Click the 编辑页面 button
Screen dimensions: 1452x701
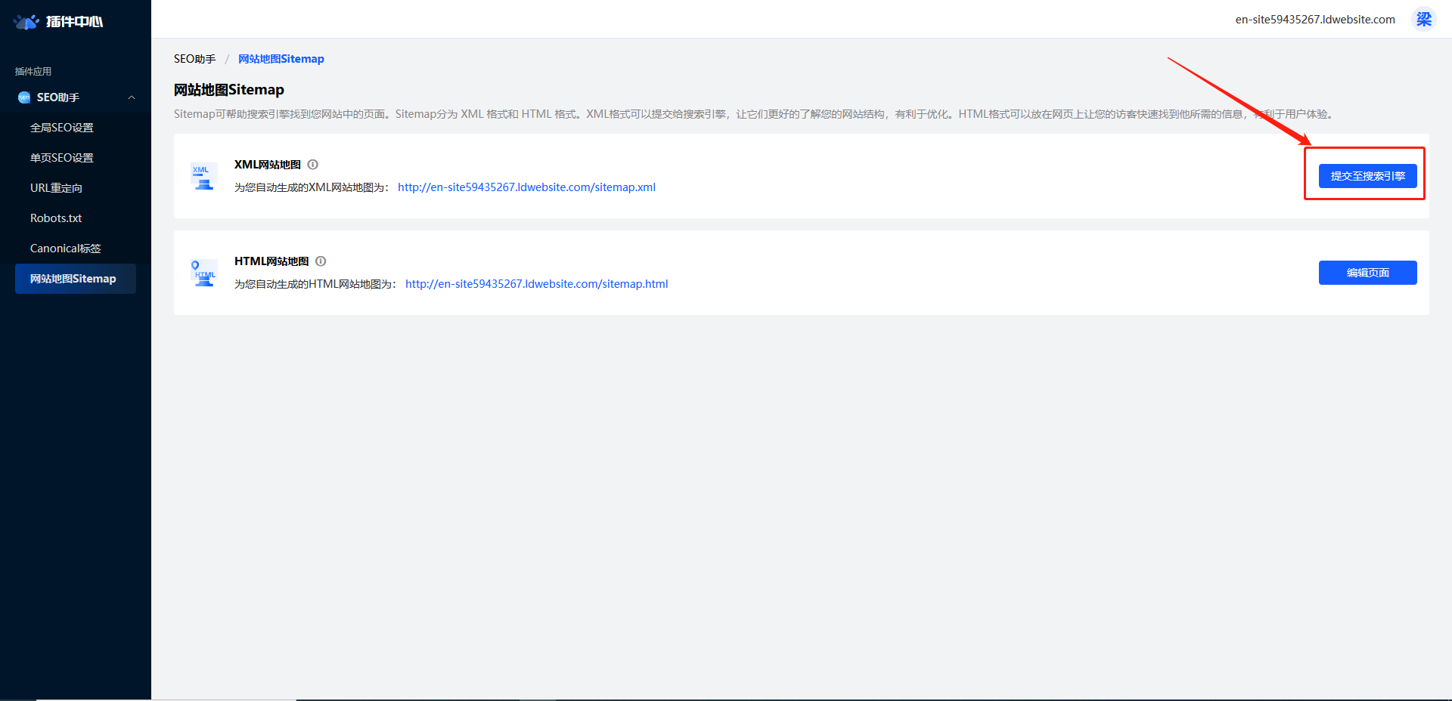point(1367,273)
